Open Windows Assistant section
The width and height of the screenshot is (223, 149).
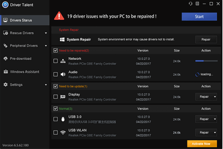coord(25,71)
